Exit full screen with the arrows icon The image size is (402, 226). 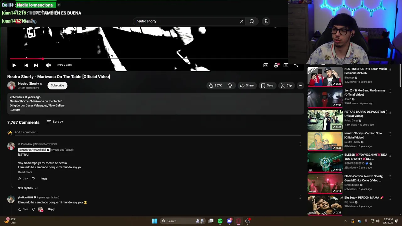click(296, 65)
